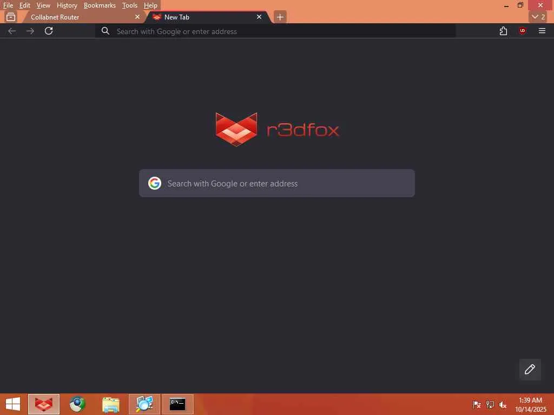Click the magnifier icon in address bar
Viewport: 554px width, 415px height.
click(x=105, y=31)
